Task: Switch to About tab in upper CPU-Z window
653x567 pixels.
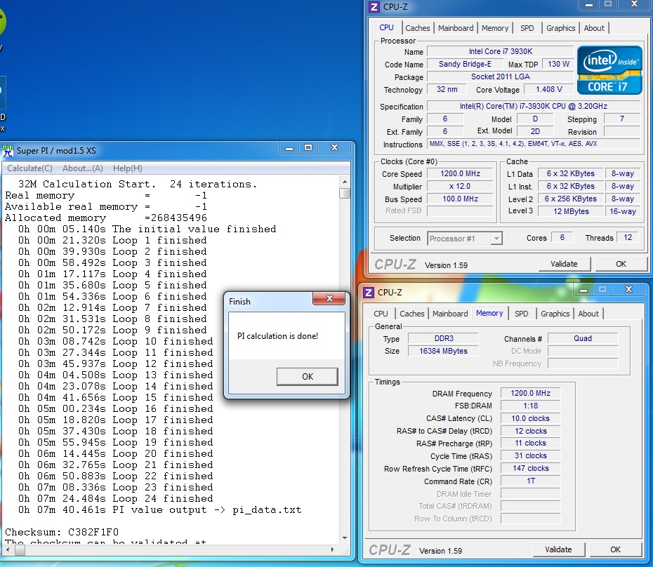Action: click(594, 28)
